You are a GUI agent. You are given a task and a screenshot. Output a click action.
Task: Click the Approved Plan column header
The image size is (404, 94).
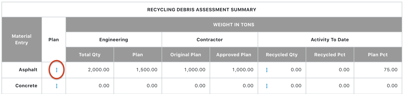234,54
